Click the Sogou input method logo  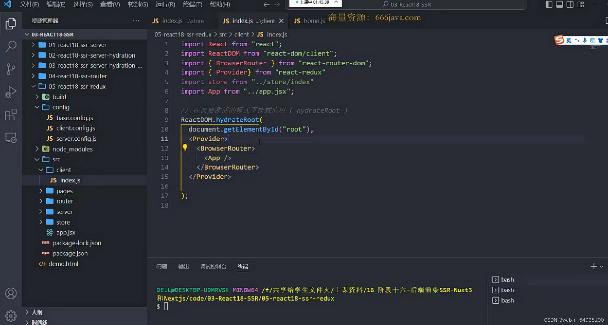559,40
